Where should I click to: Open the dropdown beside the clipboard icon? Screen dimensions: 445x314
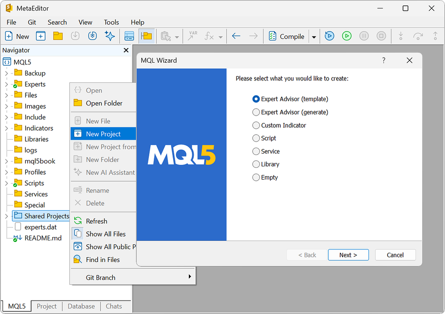click(x=177, y=37)
